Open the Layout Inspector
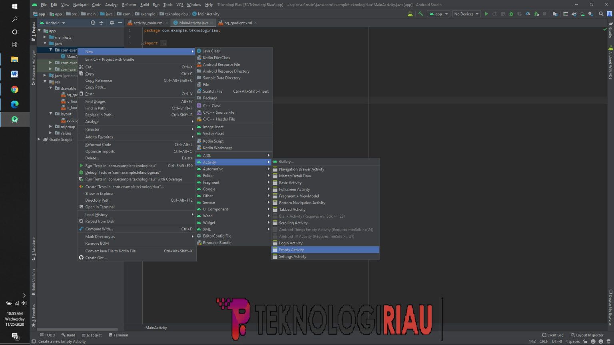The image size is (614, 345). (587, 335)
